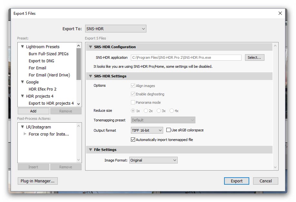This screenshot has width=296, height=202.
Task: Select the Export to DNG preset
Action: pyautogui.click(x=41, y=61)
